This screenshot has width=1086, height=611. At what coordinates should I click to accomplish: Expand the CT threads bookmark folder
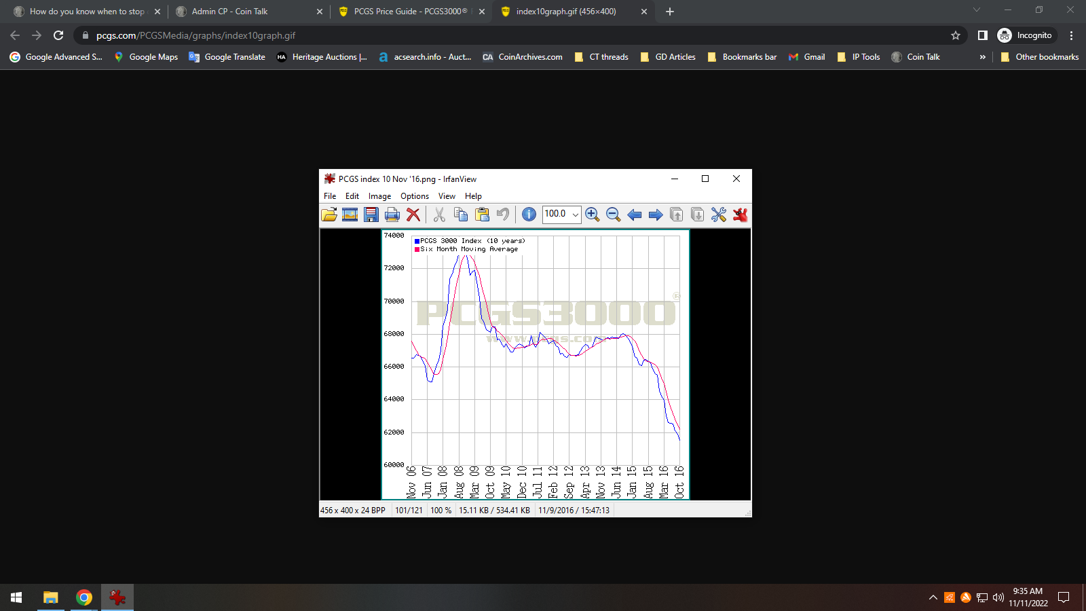click(x=601, y=57)
